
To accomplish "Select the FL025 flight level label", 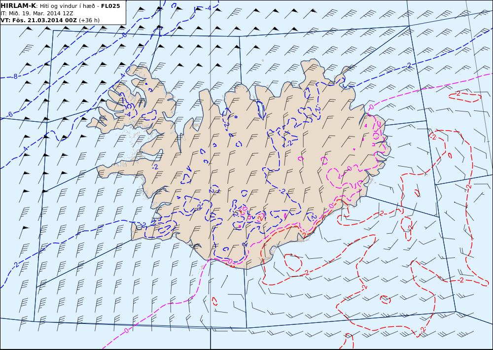I will click(110, 6).
